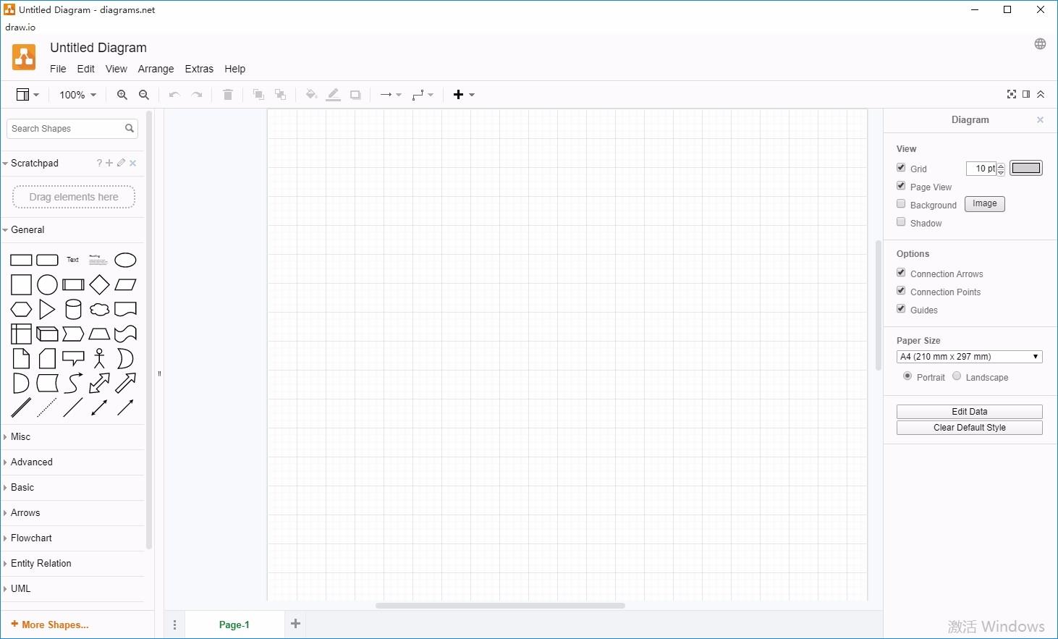This screenshot has width=1058, height=639.
Task: Select the Actor stick figure shape
Action: (100, 358)
